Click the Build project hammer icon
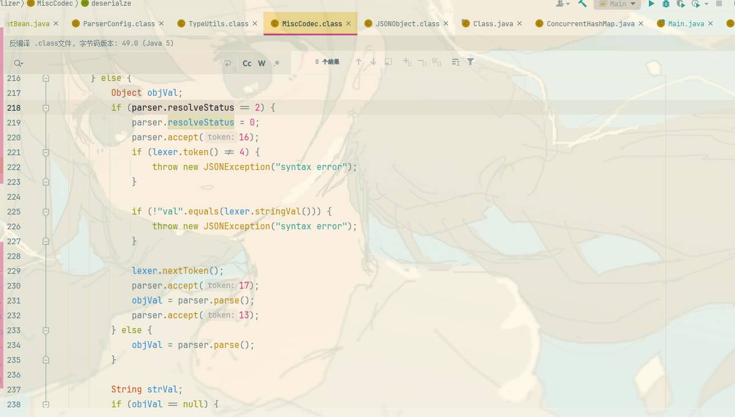The width and height of the screenshot is (735, 417). [x=582, y=3]
